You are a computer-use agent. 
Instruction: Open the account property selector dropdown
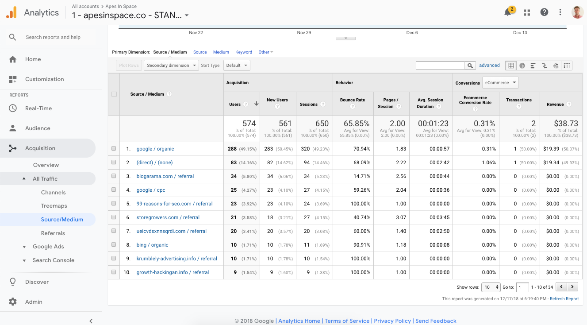pos(130,15)
